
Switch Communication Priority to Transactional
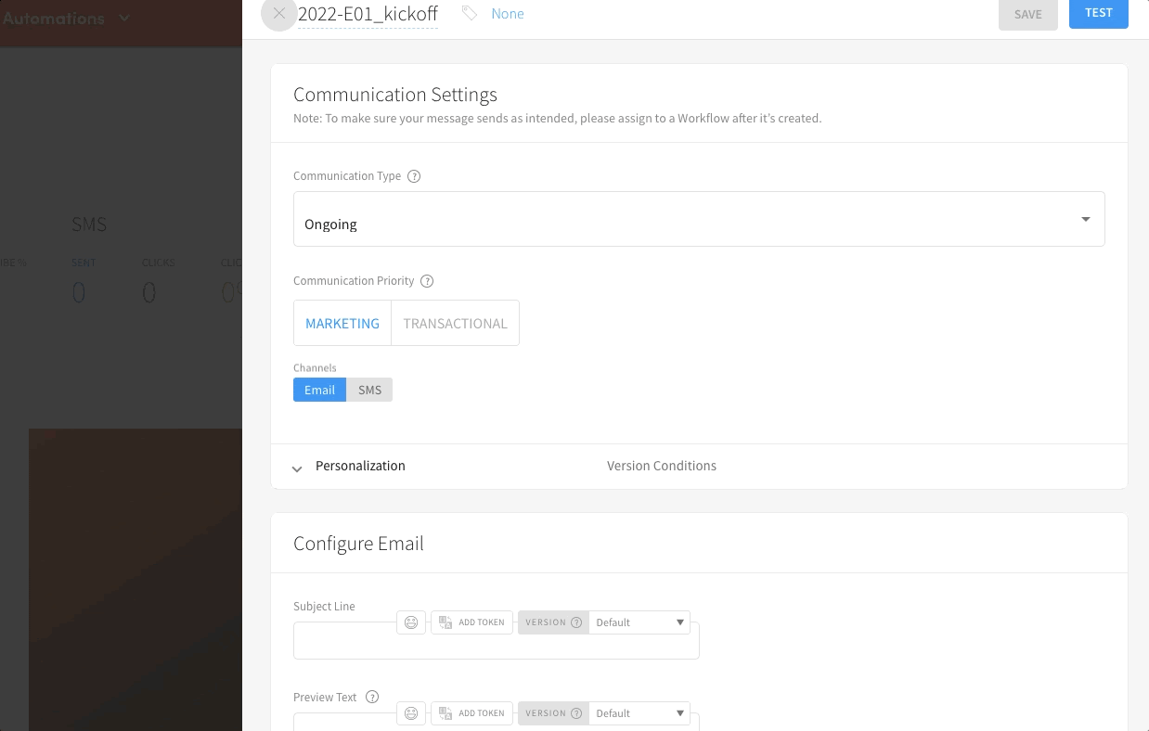tap(455, 323)
